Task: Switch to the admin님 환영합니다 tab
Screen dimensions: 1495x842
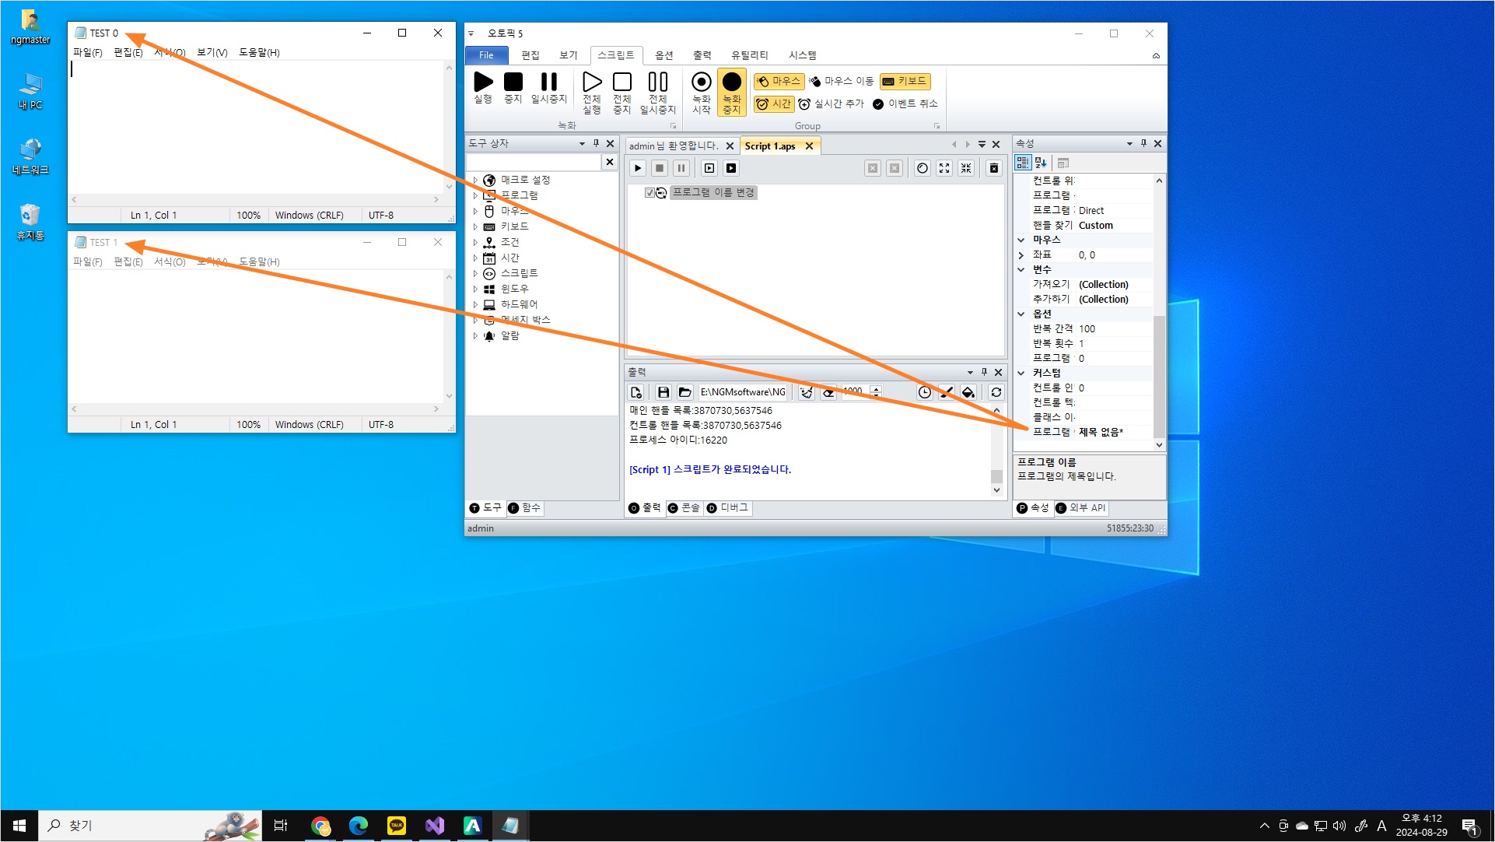Action: [x=673, y=146]
